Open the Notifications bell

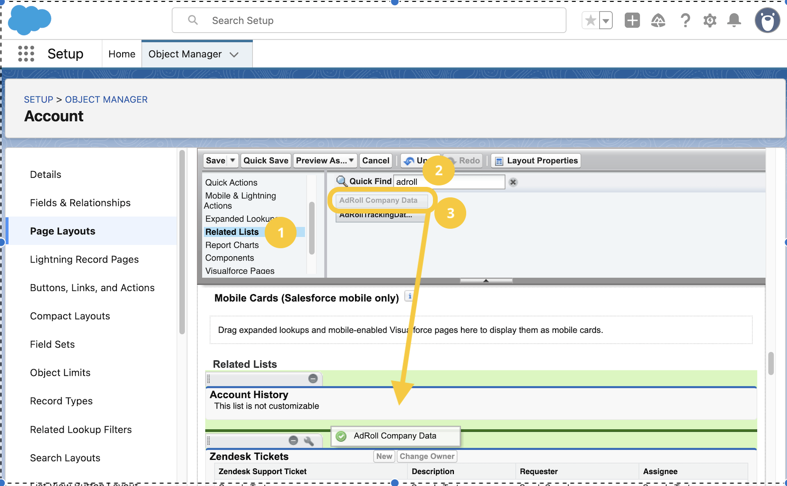coord(734,20)
